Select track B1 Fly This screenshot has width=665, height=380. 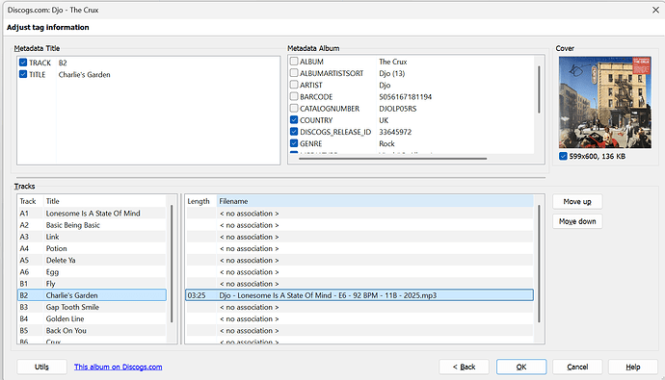pos(92,284)
